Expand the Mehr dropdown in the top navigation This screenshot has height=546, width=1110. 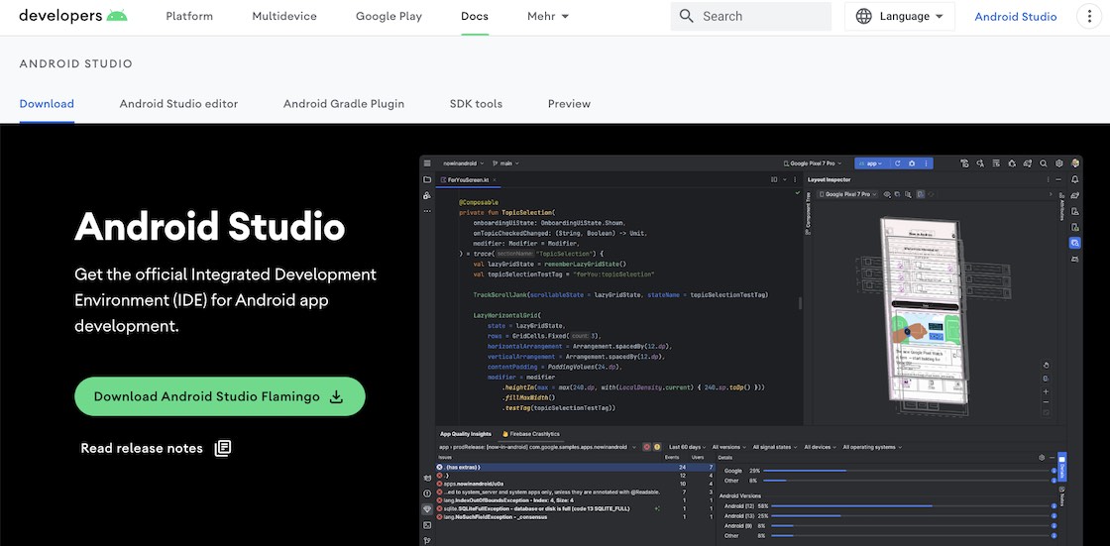pos(548,16)
